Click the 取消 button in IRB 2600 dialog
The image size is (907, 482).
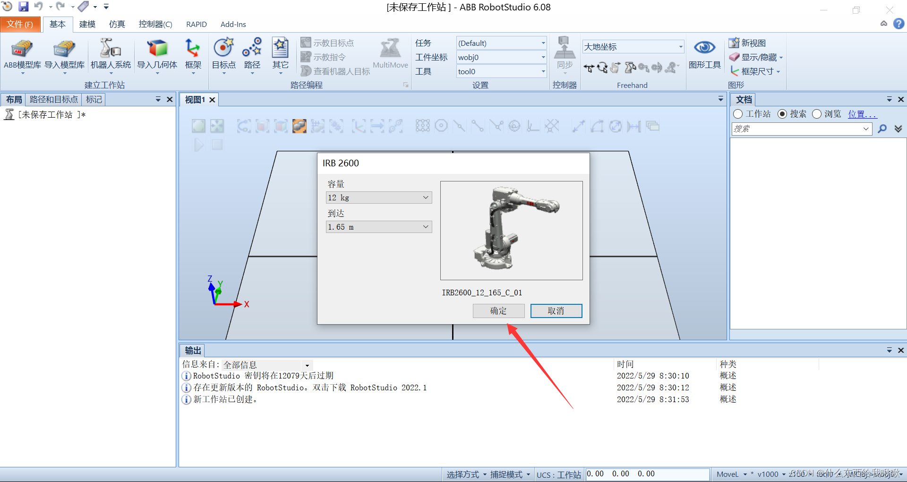pos(556,310)
